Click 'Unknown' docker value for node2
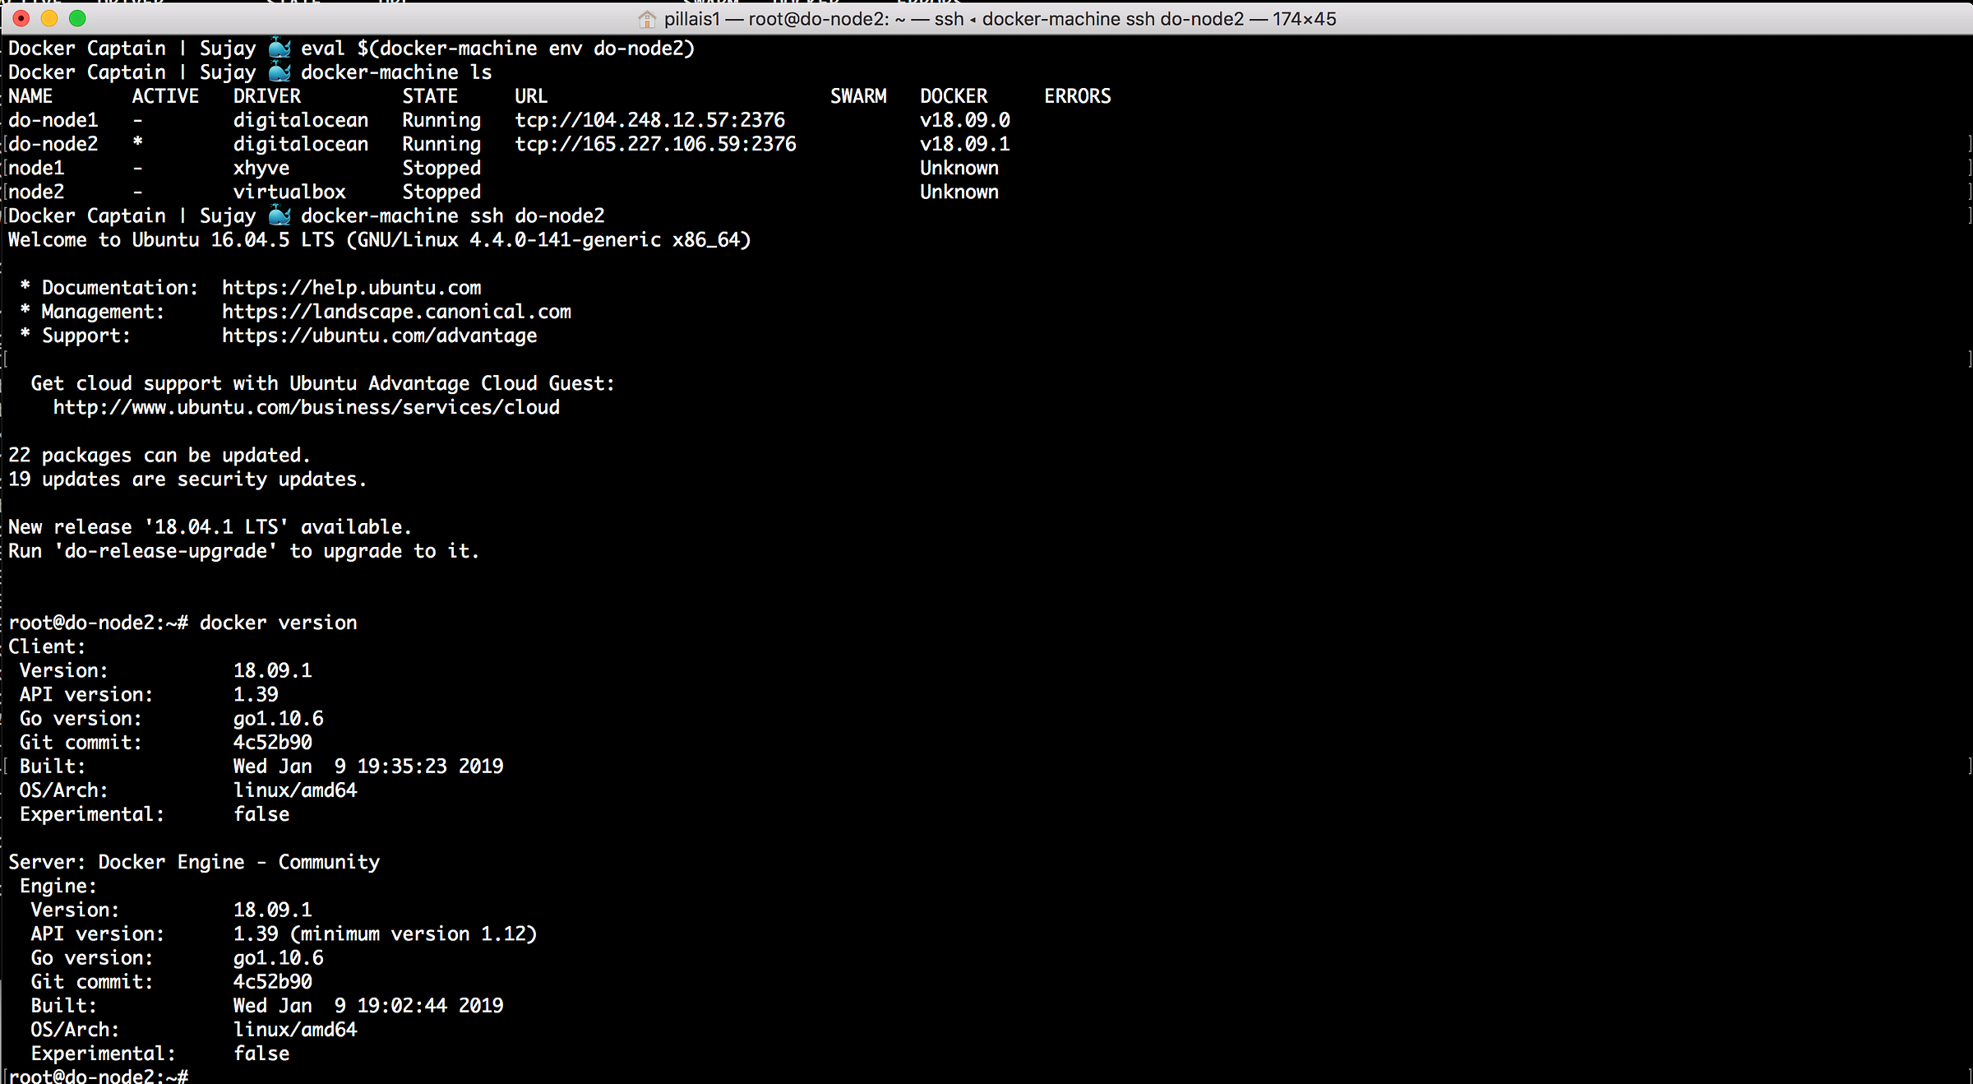The image size is (1973, 1084). point(959,192)
